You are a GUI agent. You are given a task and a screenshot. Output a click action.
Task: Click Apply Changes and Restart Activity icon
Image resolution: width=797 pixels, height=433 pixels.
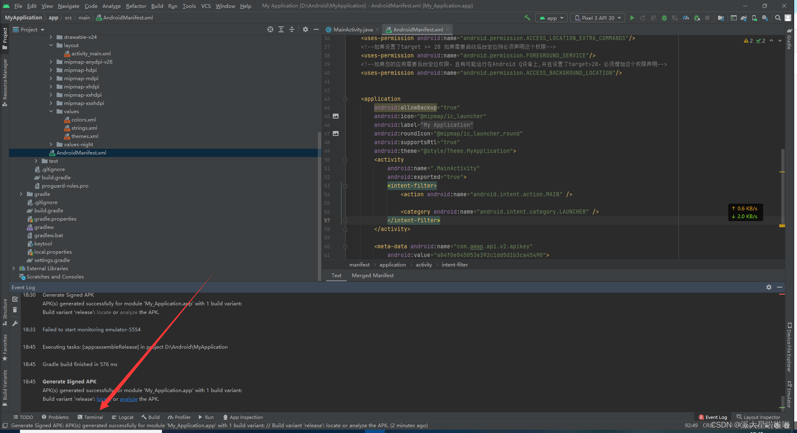coord(643,18)
